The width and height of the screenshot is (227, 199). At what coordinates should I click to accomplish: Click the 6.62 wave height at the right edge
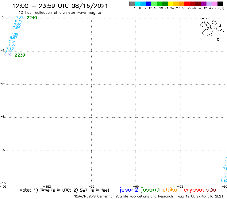(224, 181)
